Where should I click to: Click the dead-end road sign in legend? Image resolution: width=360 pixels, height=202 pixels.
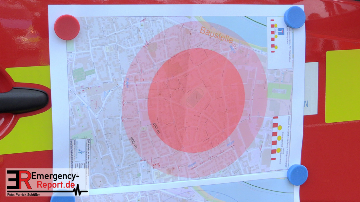(281, 31)
